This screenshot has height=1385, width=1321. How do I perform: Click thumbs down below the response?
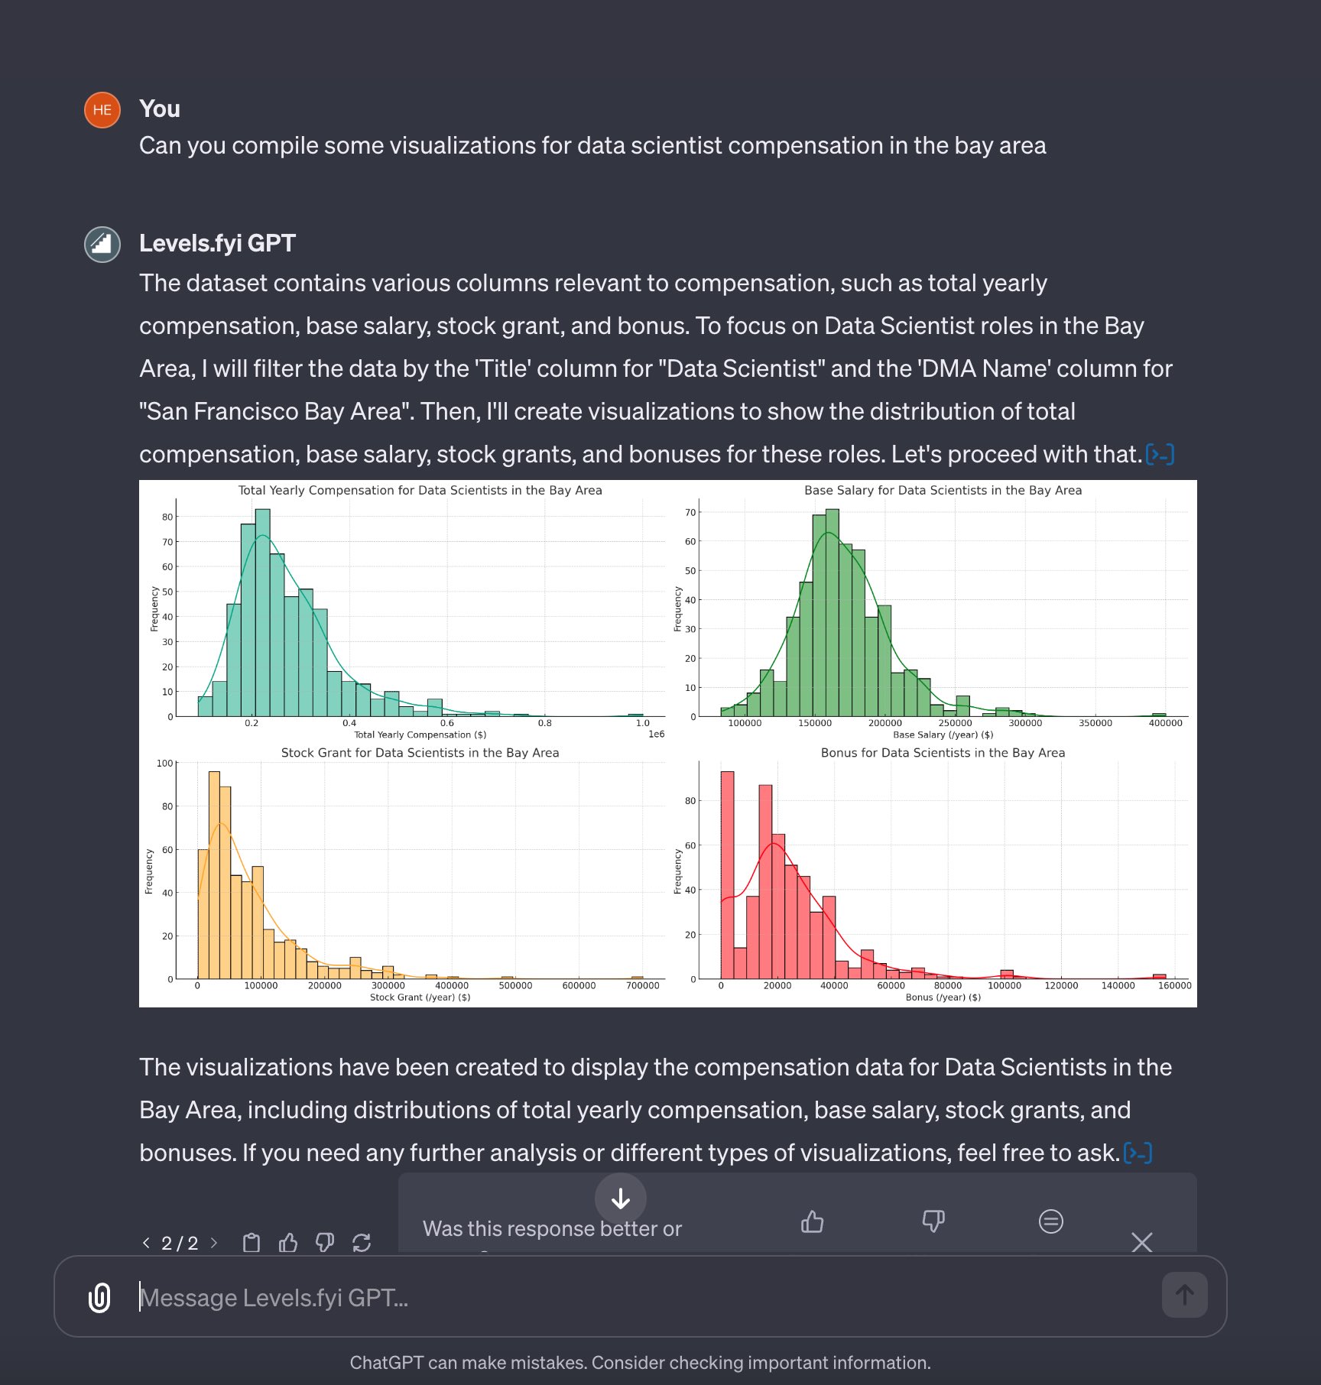(325, 1243)
